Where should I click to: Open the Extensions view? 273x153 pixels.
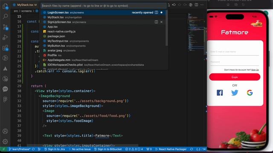5,48
